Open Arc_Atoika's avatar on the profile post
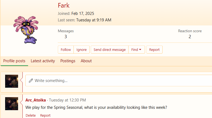 [x=12, y=104]
